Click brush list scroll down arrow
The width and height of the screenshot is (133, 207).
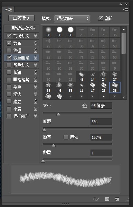click(x=124, y=97)
